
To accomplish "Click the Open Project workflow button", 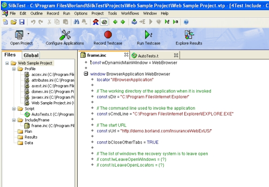I will [21, 38].
